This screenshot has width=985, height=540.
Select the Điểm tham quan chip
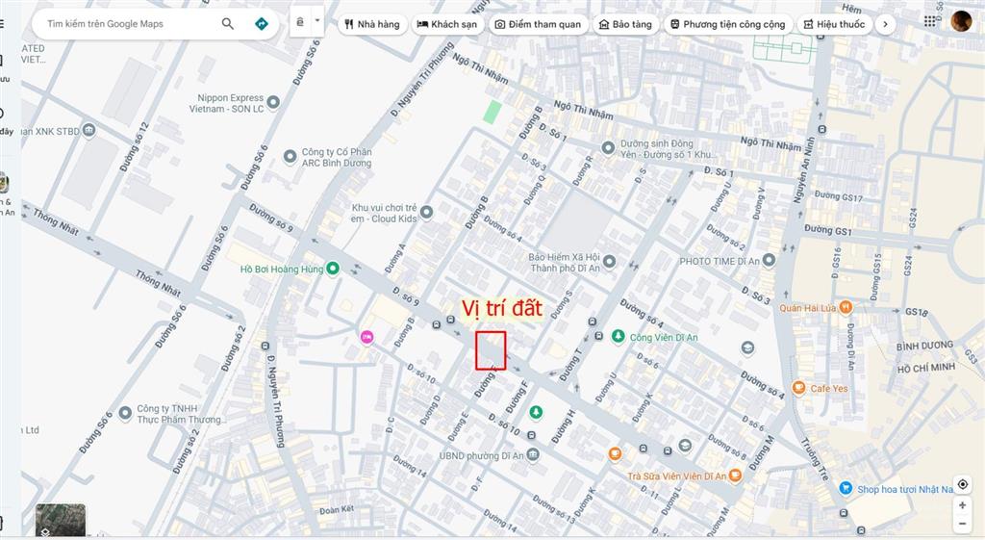[538, 24]
